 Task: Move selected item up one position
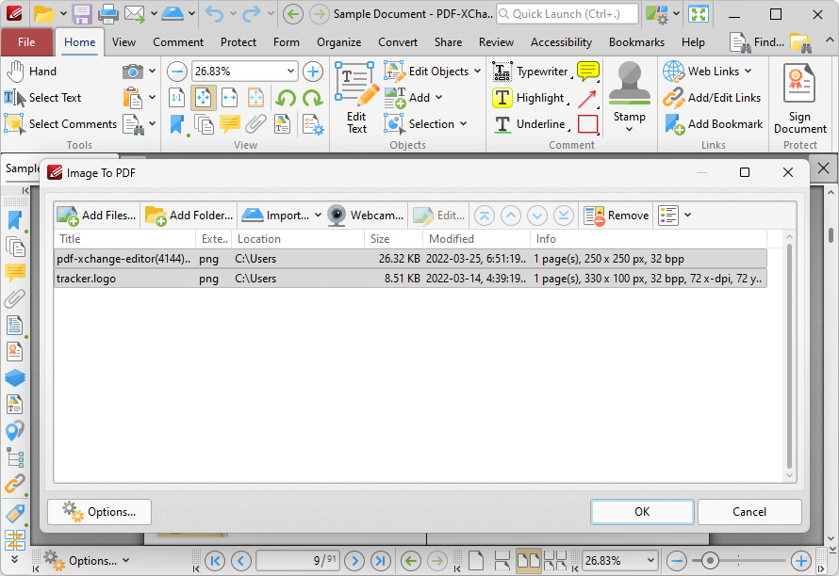pos(511,216)
